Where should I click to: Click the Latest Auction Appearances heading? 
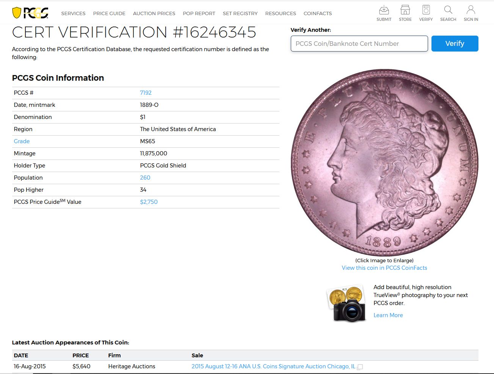tap(71, 343)
